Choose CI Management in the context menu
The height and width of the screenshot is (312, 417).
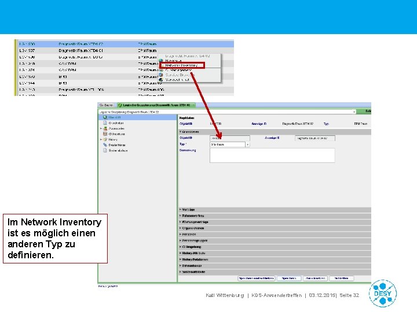coord(178,70)
